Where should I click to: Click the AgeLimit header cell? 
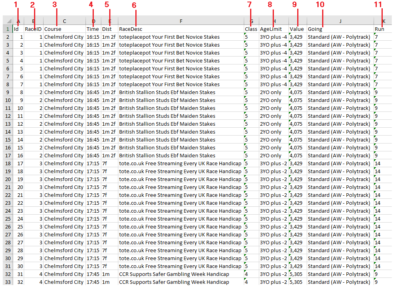coord(273,29)
